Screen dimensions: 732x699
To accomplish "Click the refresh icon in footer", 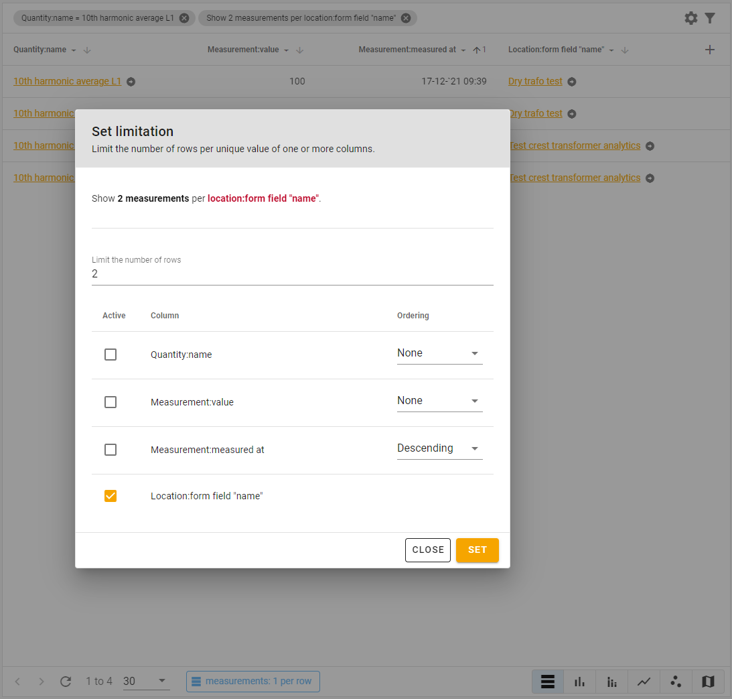I will pyautogui.click(x=66, y=682).
